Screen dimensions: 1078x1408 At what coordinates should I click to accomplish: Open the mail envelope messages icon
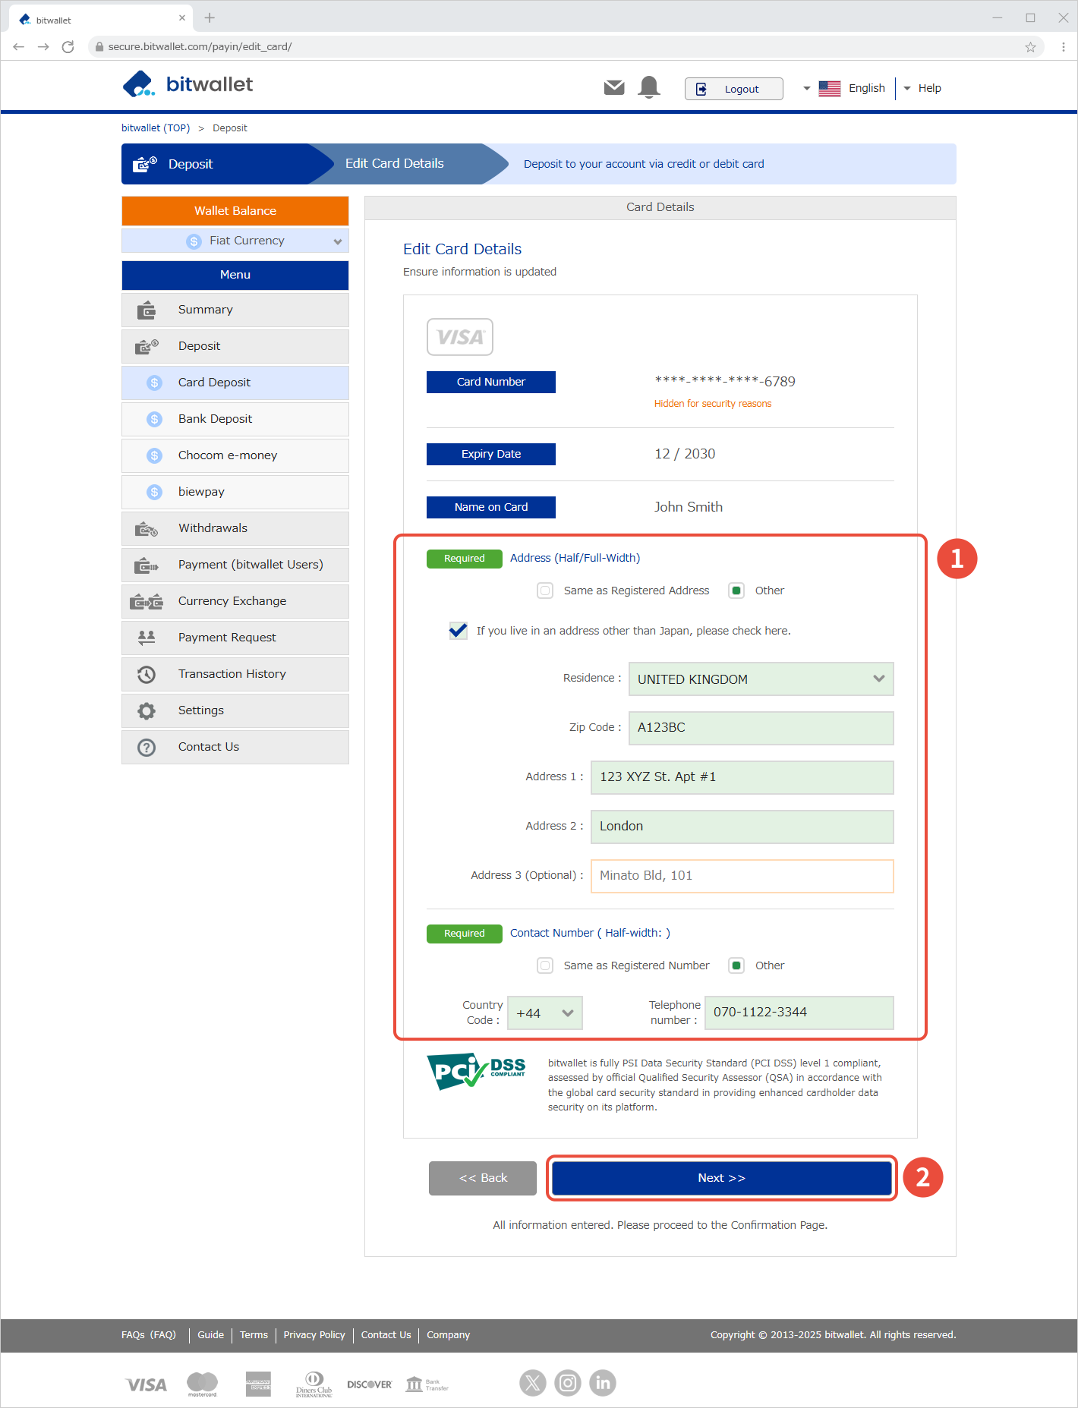click(613, 88)
